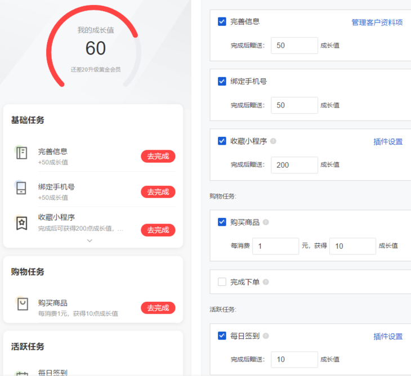411x376 pixels.
Task: Click help icon next to 收藏小程序 checkbox
Action: pyautogui.click(x=273, y=141)
